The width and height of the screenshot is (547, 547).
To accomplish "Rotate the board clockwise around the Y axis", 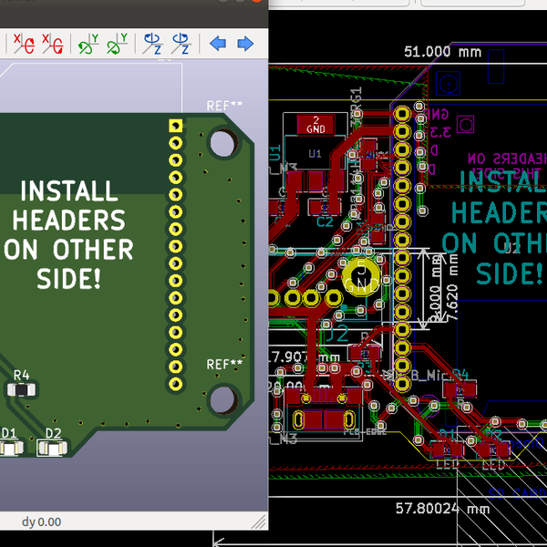I will (88, 44).
